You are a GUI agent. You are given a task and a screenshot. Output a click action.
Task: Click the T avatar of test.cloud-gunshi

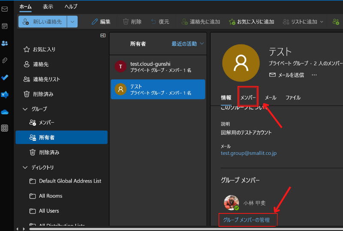pos(120,67)
